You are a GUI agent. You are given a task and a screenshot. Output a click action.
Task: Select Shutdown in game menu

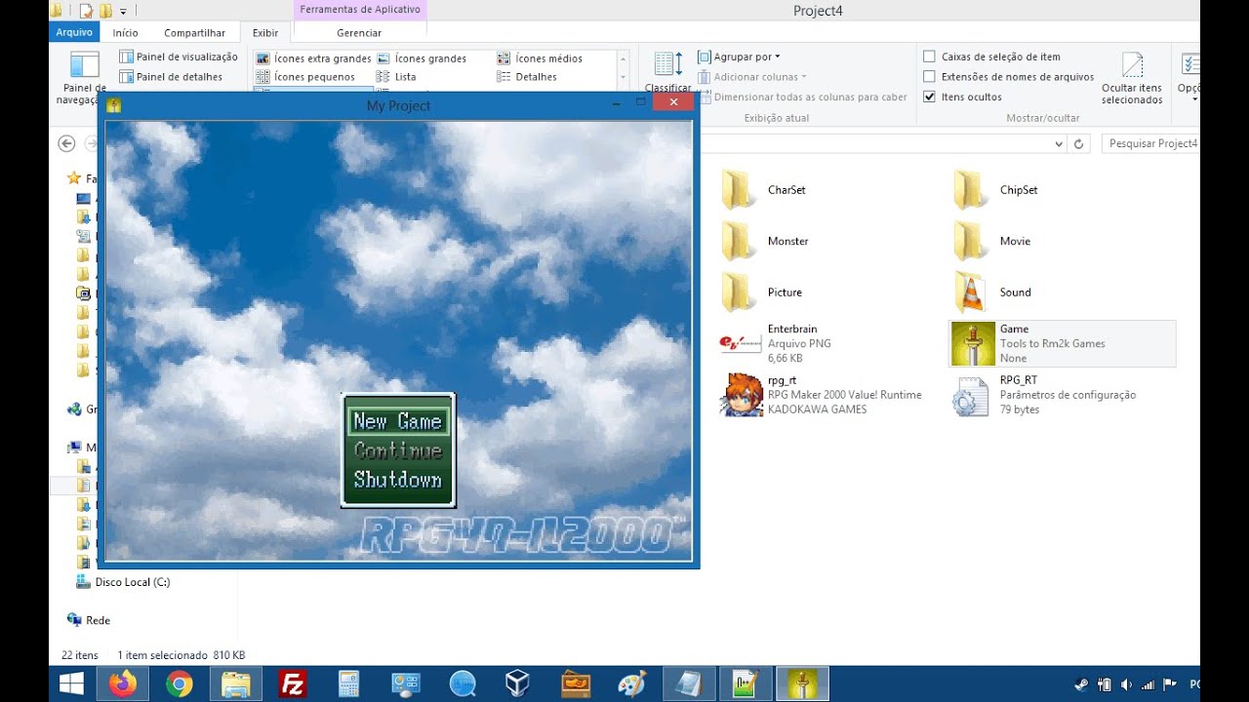click(397, 480)
